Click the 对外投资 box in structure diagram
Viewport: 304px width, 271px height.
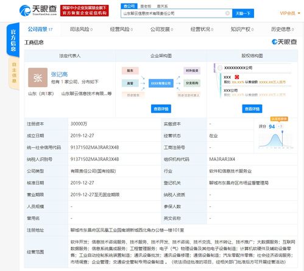click(192, 71)
